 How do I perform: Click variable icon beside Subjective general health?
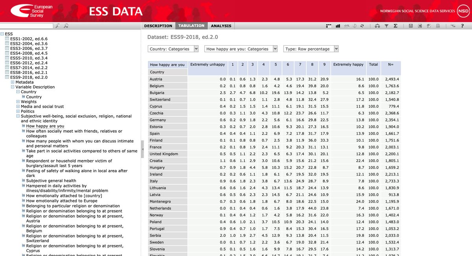pyautogui.click(x=23, y=181)
